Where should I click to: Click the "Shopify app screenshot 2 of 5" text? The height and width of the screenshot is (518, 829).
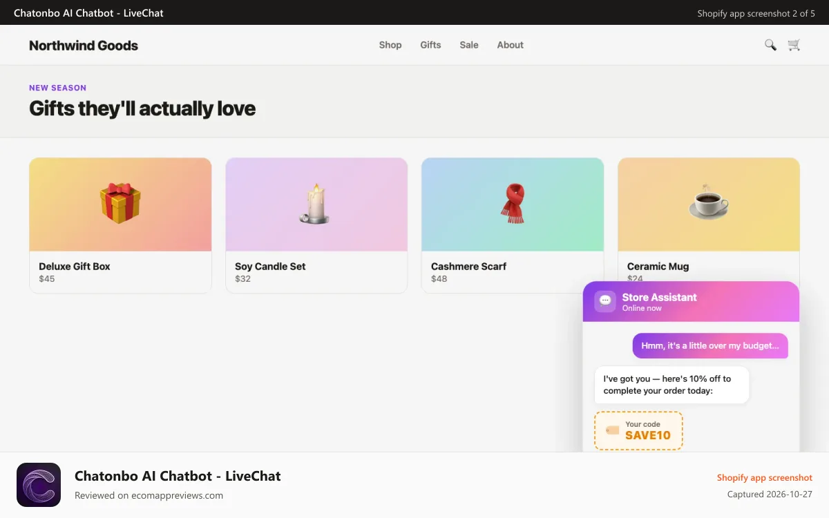[756, 13]
